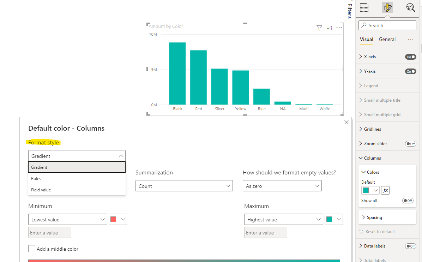The height and width of the screenshot is (262, 422).
Task: Click the Multi axis label
Action: coord(303,109)
